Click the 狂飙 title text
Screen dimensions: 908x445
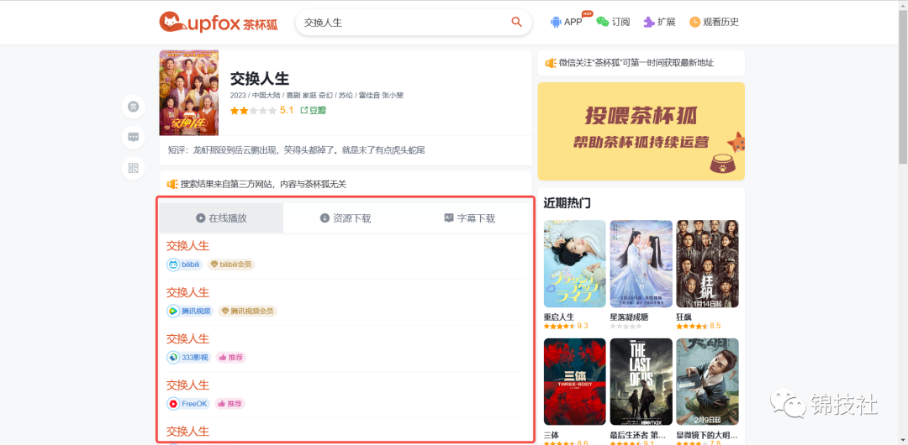[684, 317]
